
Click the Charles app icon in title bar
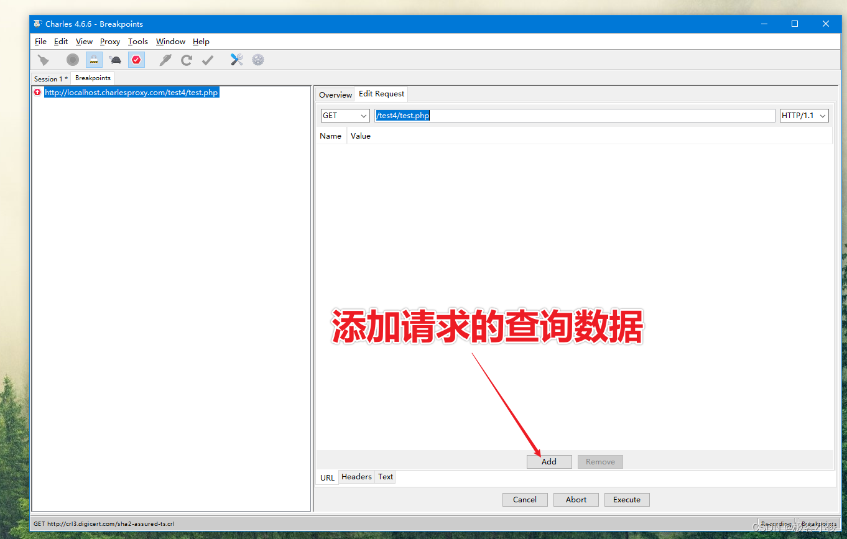pyautogui.click(x=37, y=24)
